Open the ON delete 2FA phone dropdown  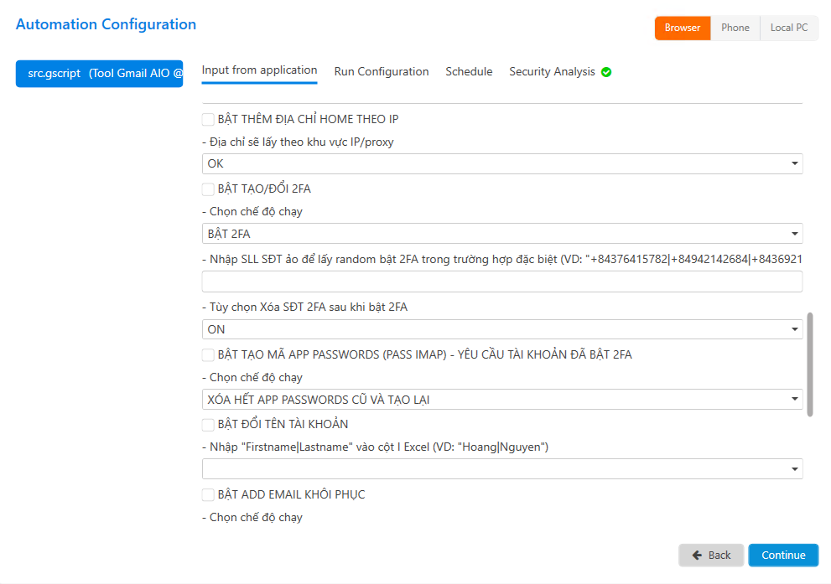click(501, 329)
